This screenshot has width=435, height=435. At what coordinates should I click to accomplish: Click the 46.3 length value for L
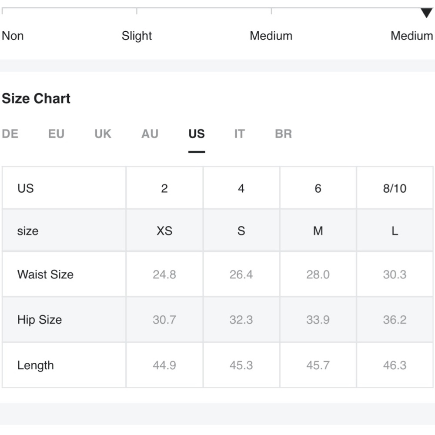[395, 365]
